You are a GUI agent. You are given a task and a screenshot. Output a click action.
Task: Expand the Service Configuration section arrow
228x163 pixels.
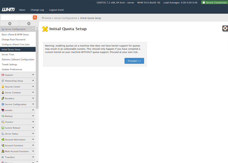(33, 104)
